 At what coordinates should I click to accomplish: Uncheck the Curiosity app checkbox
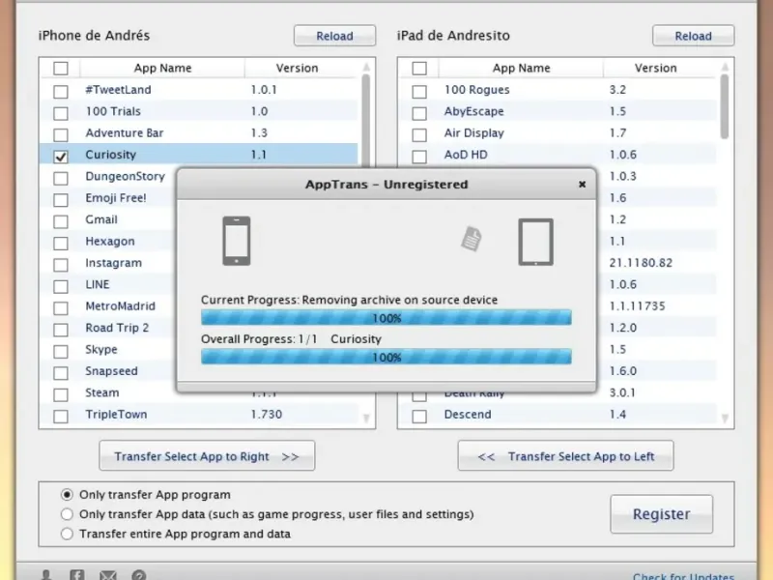point(61,157)
